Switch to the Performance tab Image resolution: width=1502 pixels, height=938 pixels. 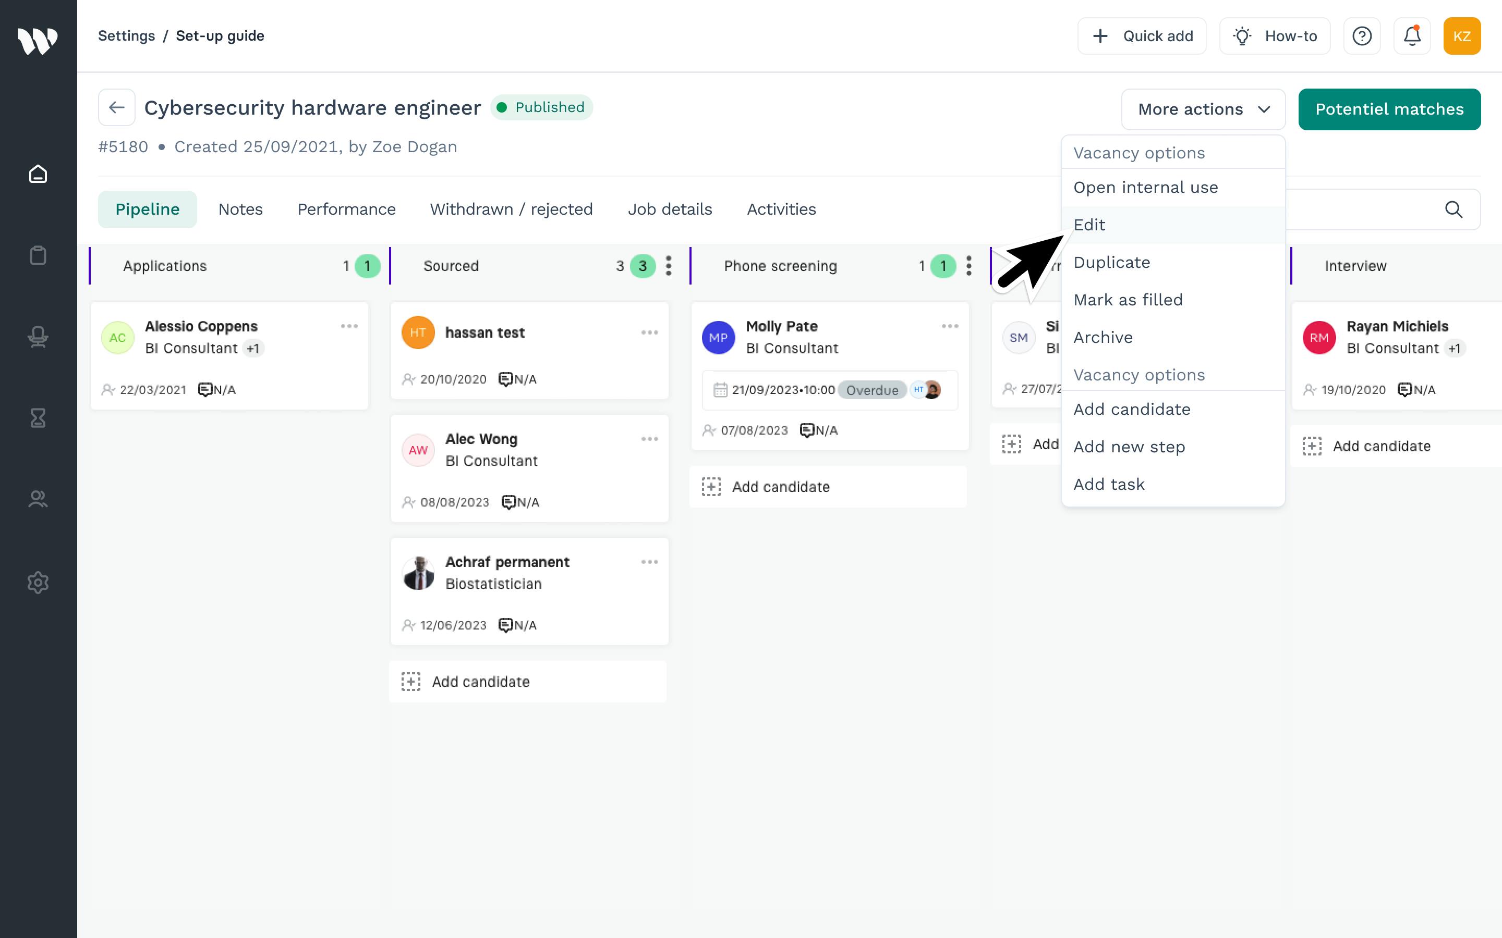point(346,209)
